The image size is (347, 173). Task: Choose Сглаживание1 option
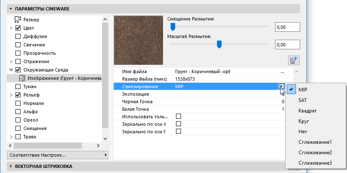tap(316, 142)
